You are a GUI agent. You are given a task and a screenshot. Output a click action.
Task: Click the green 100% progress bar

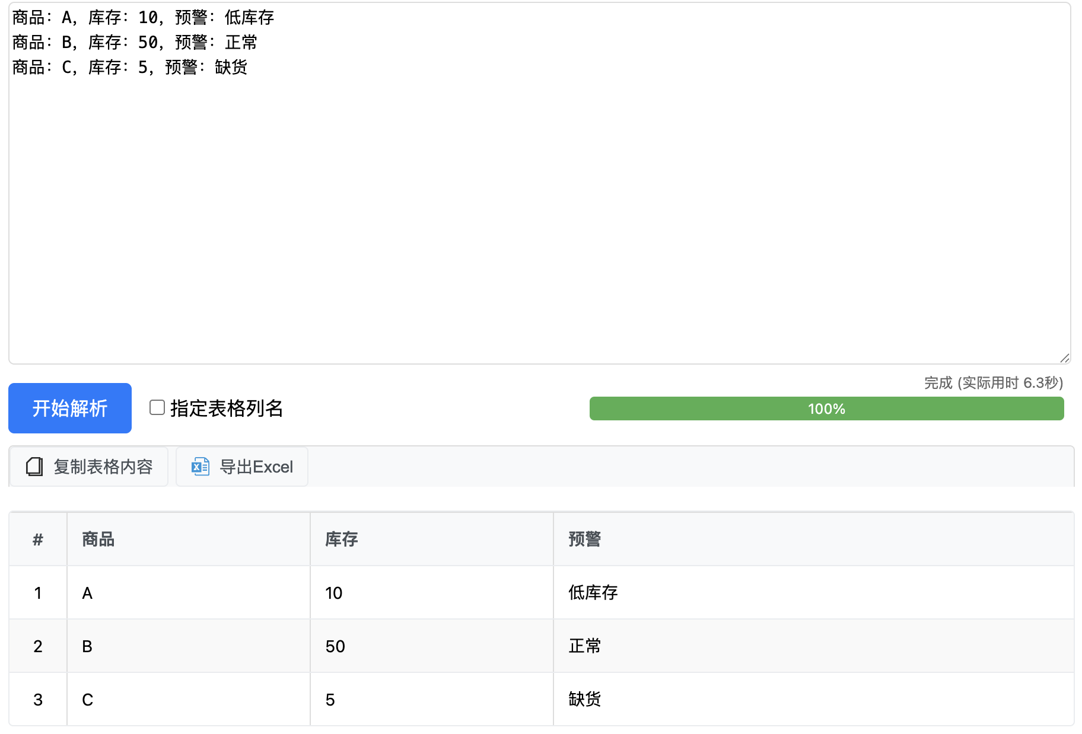pyautogui.click(x=826, y=409)
